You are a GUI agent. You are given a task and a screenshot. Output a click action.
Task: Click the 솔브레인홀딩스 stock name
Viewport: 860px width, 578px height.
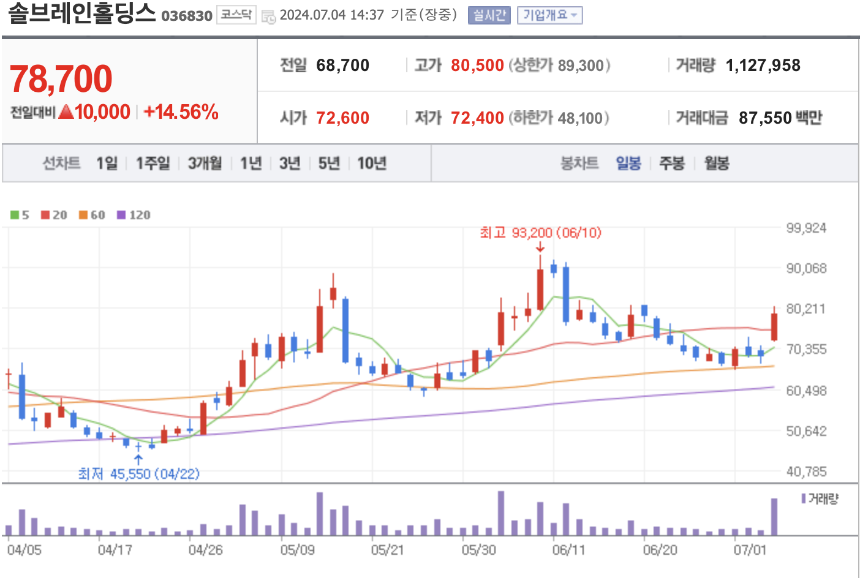pos(81,13)
